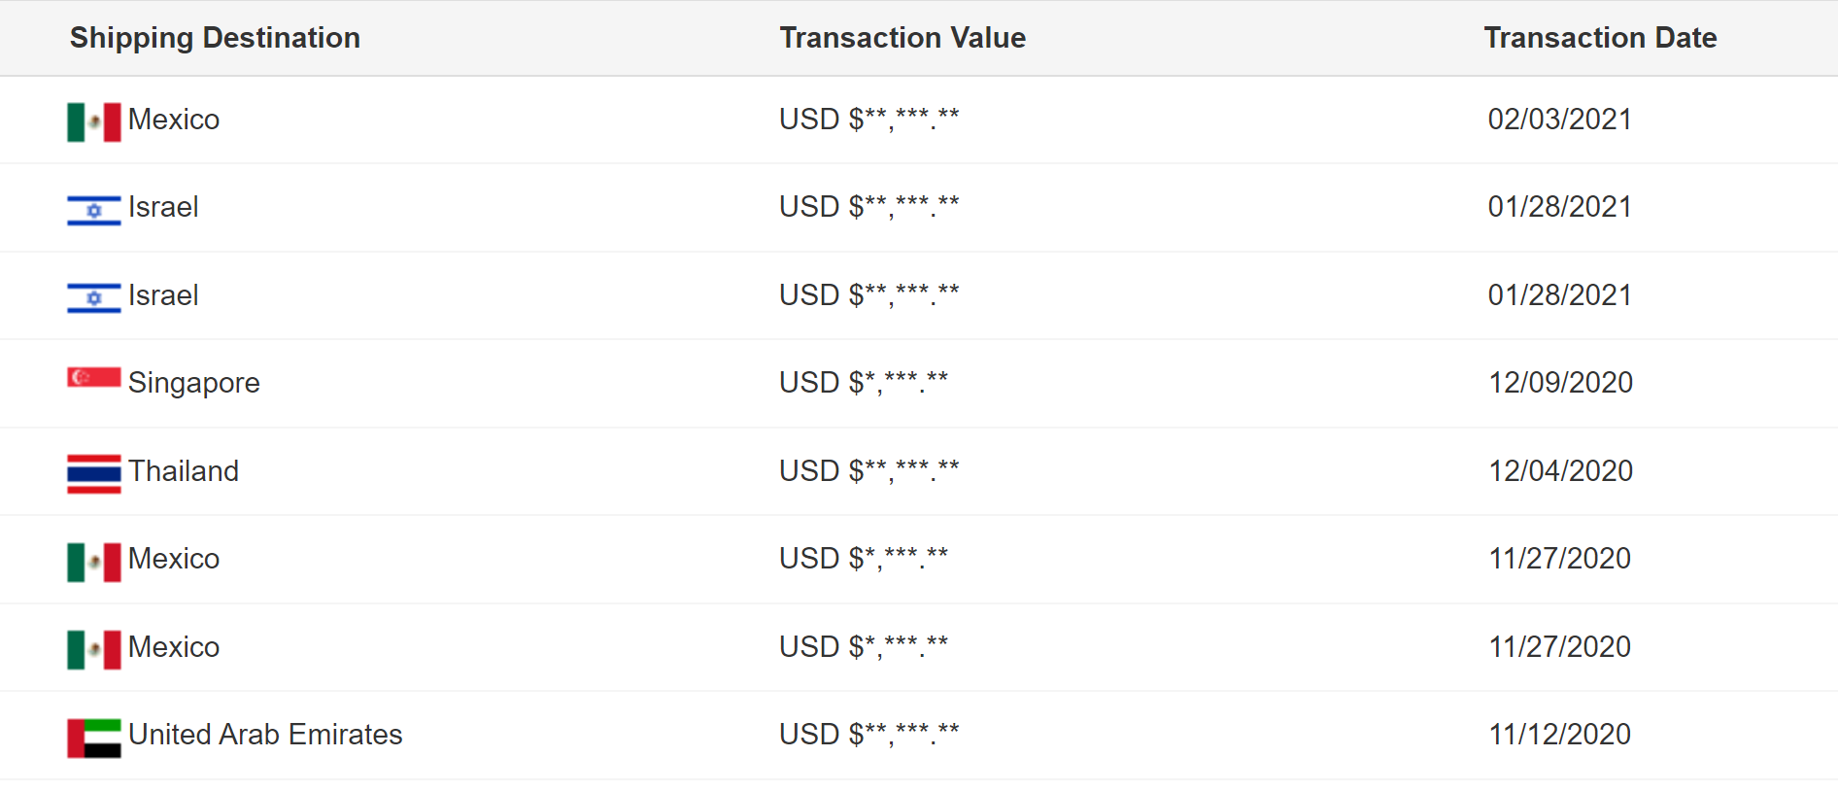Viewport: 1838px width, 791px height.
Task: Click the 11/12/2020 transaction date
Action: 1559,734
